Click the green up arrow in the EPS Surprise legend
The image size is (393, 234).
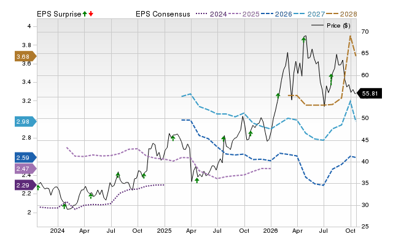pyautogui.click(x=85, y=14)
